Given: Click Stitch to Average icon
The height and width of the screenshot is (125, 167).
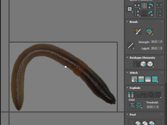Looking at the screenshot, I should [x=141, y=79].
